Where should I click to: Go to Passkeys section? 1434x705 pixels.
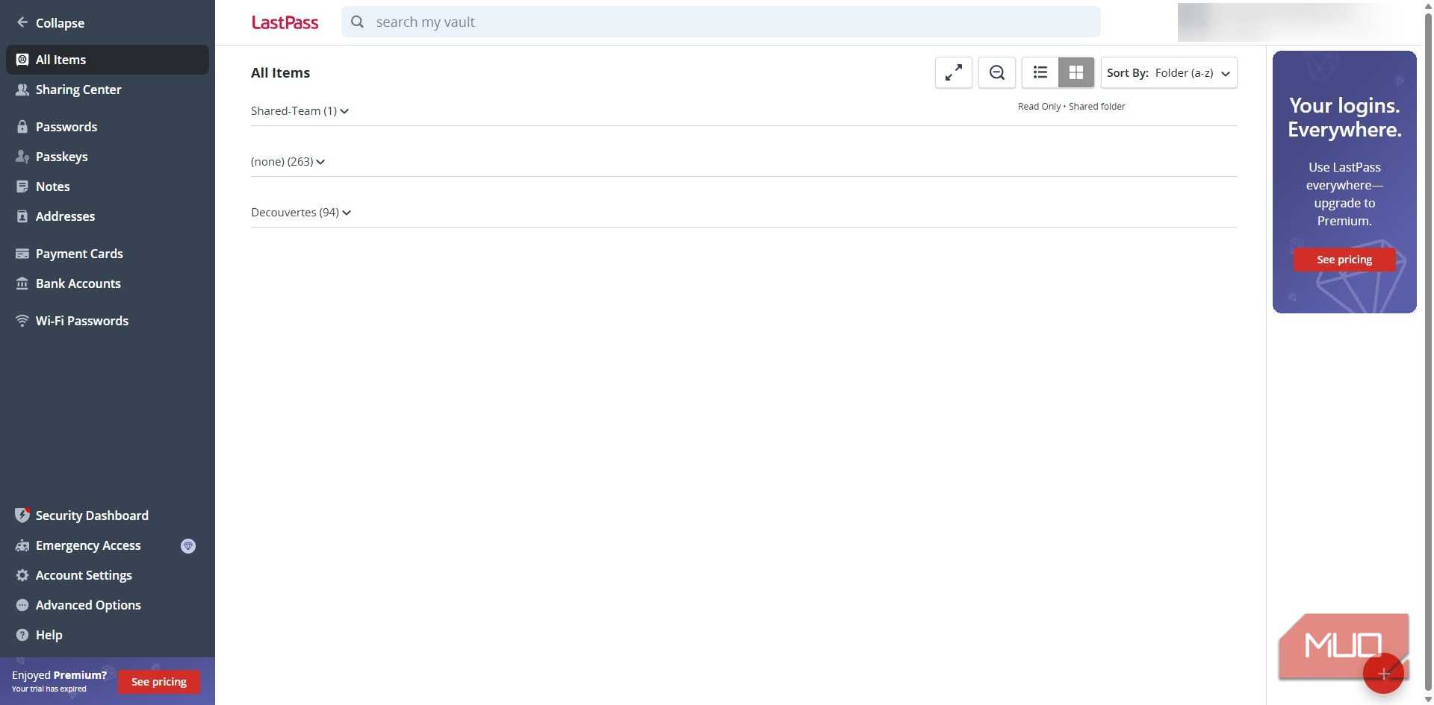pos(108,157)
